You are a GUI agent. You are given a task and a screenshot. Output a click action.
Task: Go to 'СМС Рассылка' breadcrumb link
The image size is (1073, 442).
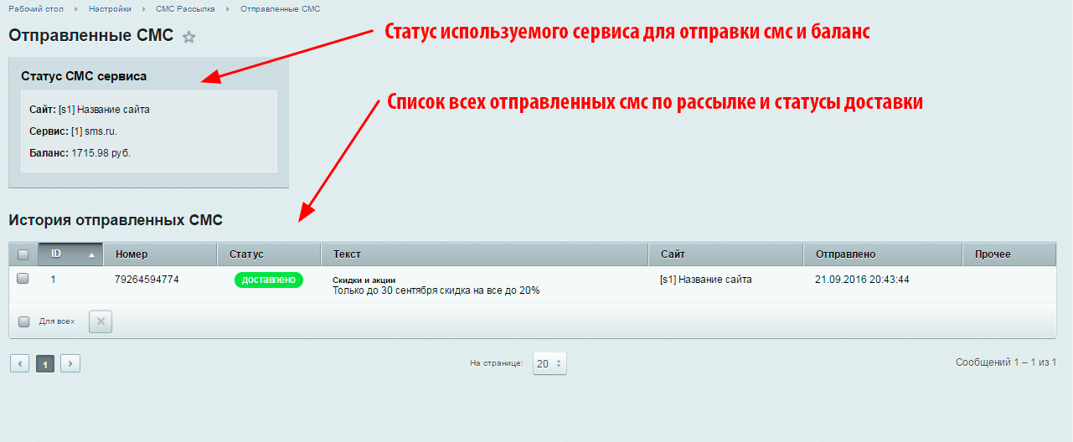(185, 8)
